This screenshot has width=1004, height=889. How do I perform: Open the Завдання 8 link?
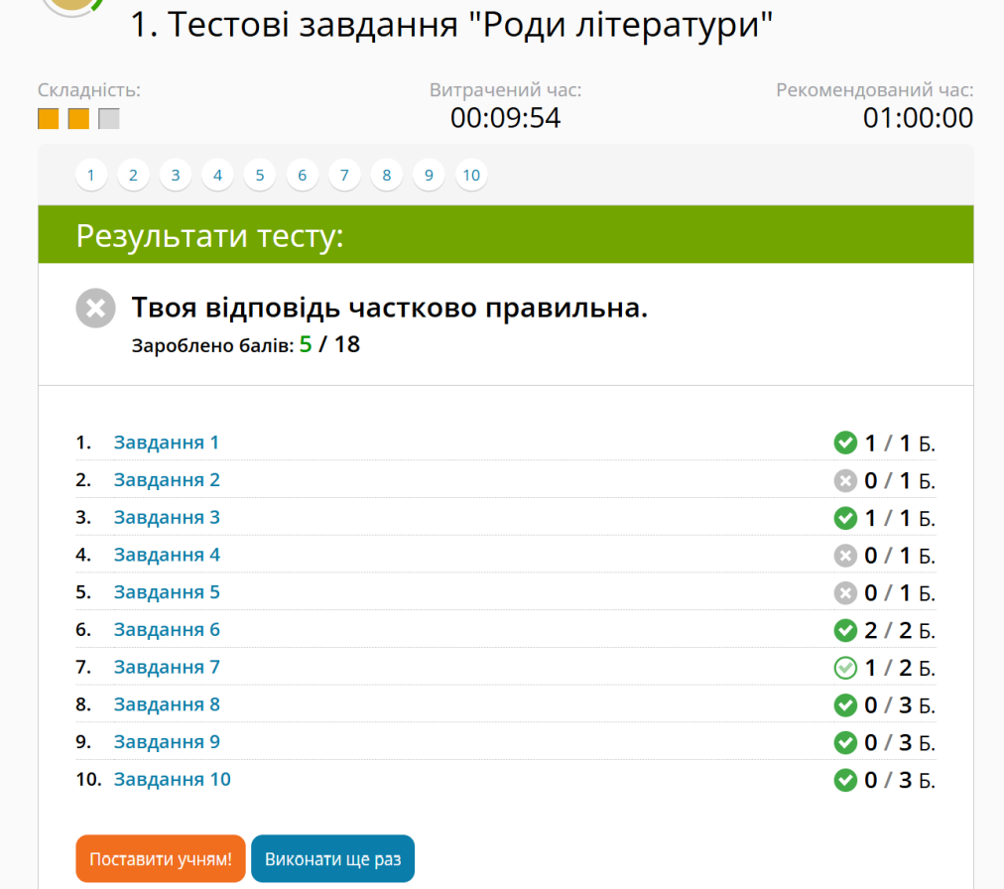point(167,704)
